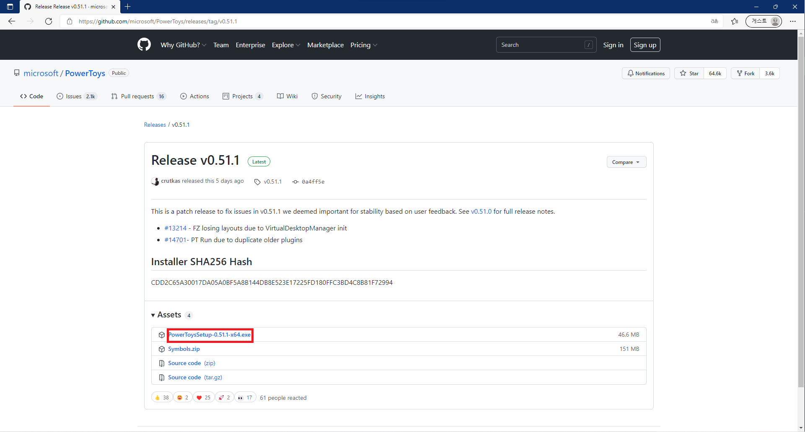Expand the Explore menu
Screen dimensions: 805x432
coord(286,45)
